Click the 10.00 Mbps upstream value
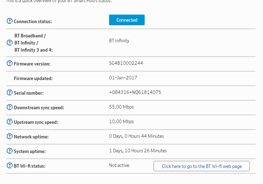 pyautogui.click(x=122, y=121)
